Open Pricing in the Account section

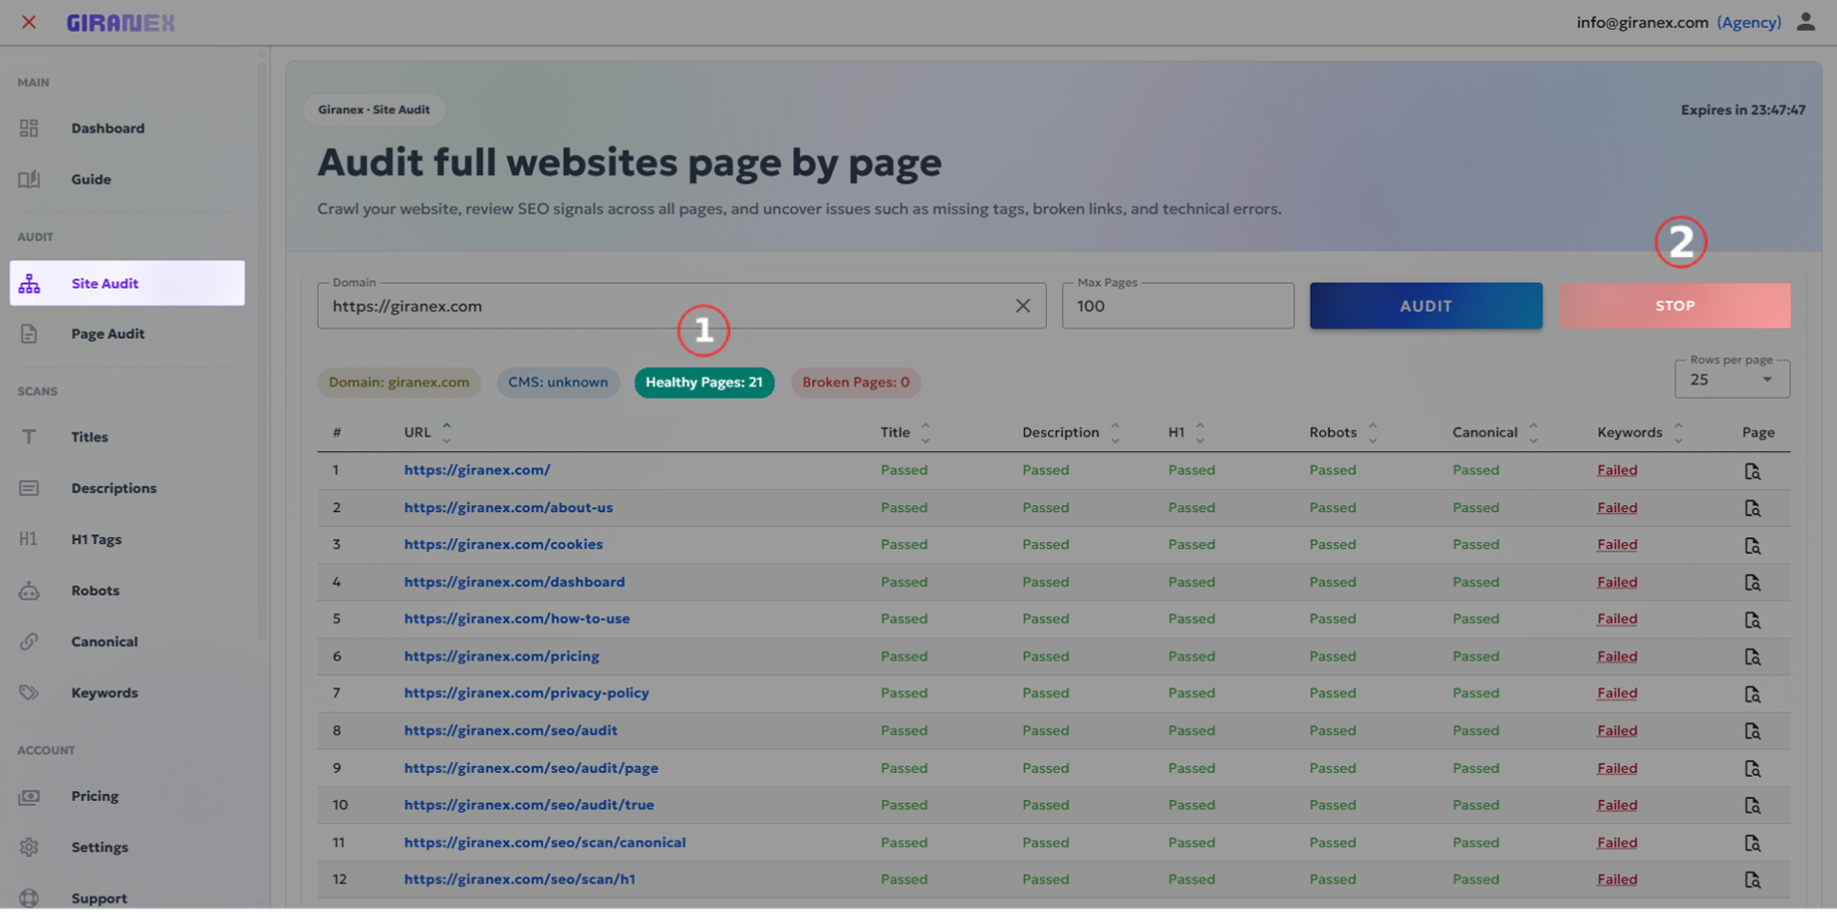coord(127,796)
